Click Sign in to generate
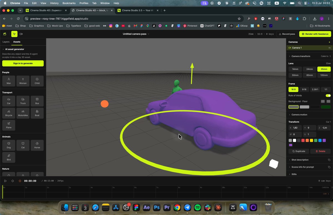This screenshot has width=333, height=215. pyautogui.click(x=23, y=63)
